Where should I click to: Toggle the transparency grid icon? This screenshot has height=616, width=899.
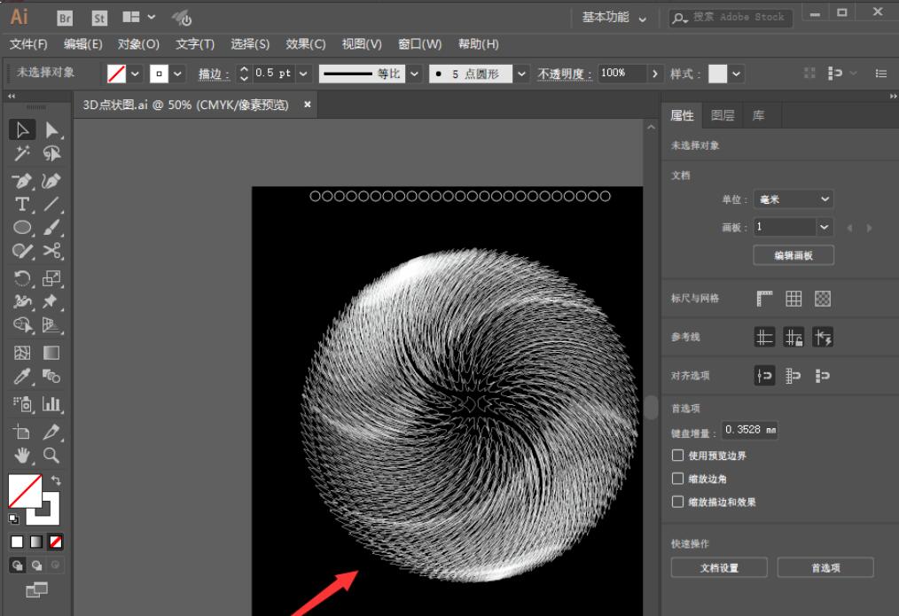pos(823,299)
